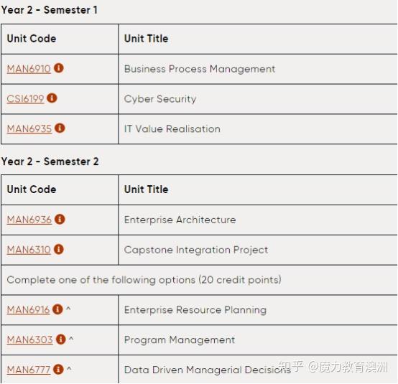Click the caret marker after MAN6303

[71, 338]
